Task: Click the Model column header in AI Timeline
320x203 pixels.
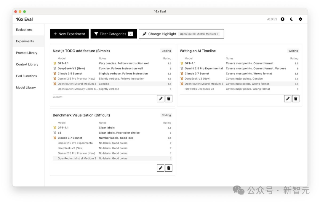Action: click(188, 59)
